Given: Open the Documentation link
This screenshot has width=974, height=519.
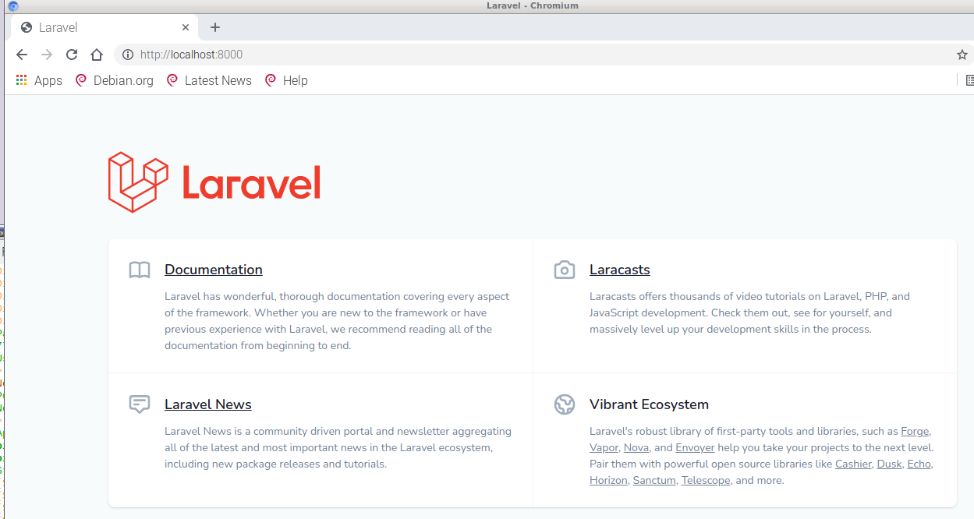Looking at the screenshot, I should tap(213, 270).
